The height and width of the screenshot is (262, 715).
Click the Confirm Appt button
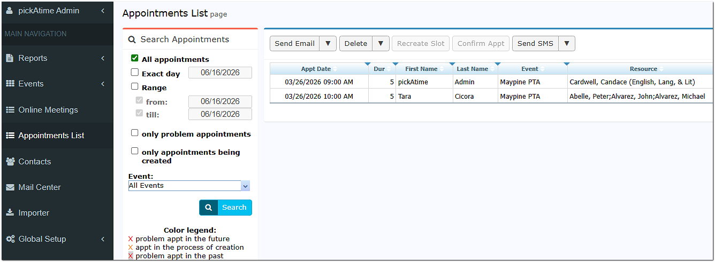481,44
